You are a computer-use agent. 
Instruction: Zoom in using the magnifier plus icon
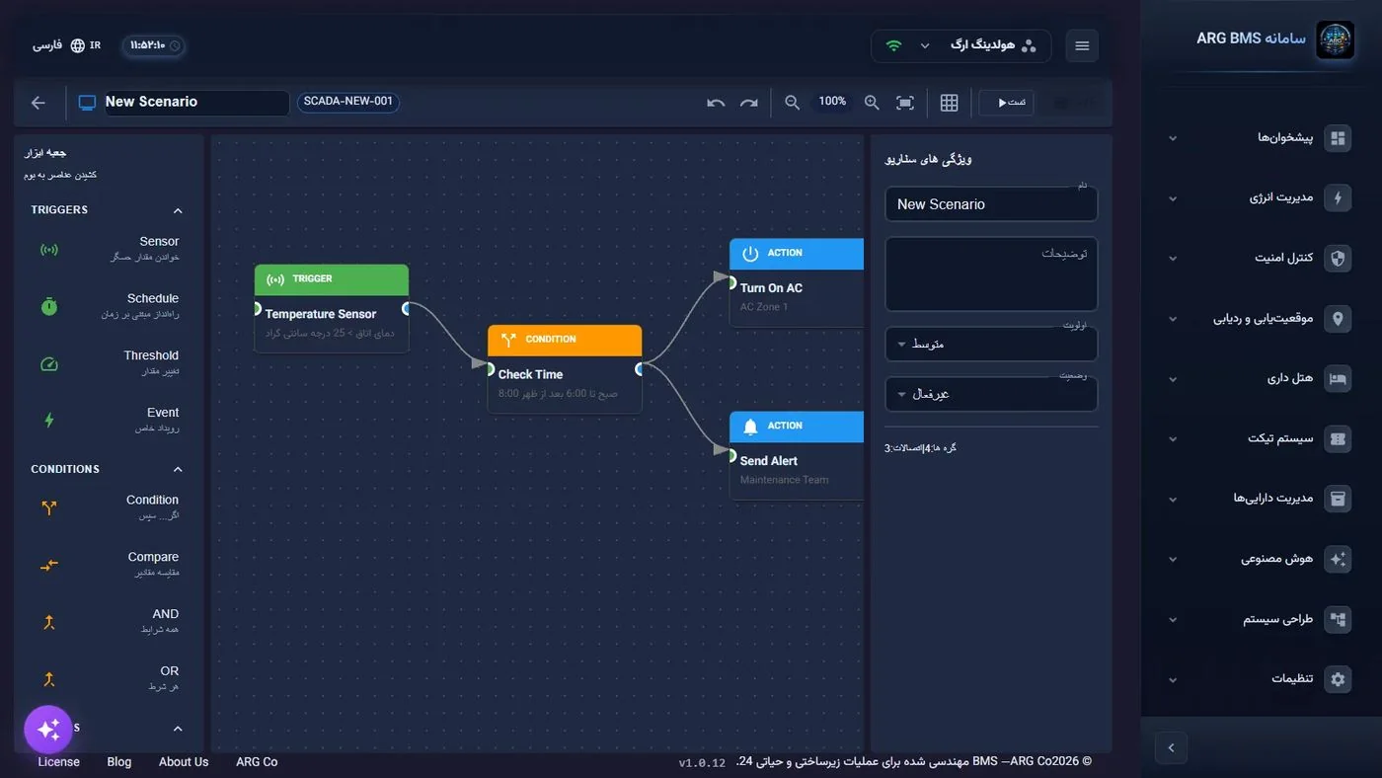coord(872,103)
